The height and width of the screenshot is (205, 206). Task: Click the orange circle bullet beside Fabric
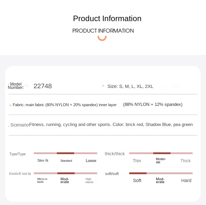tap(10, 105)
